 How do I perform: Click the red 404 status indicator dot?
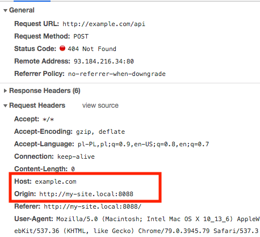pyautogui.click(x=62, y=48)
